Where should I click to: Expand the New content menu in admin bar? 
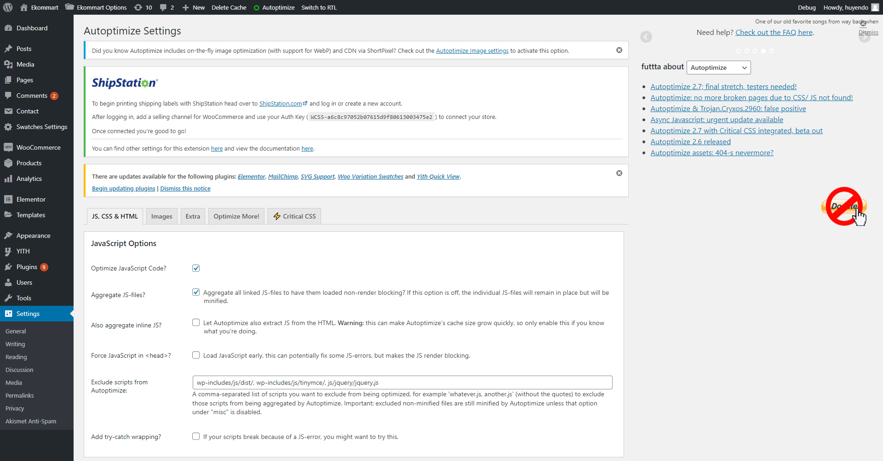tap(194, 7)
